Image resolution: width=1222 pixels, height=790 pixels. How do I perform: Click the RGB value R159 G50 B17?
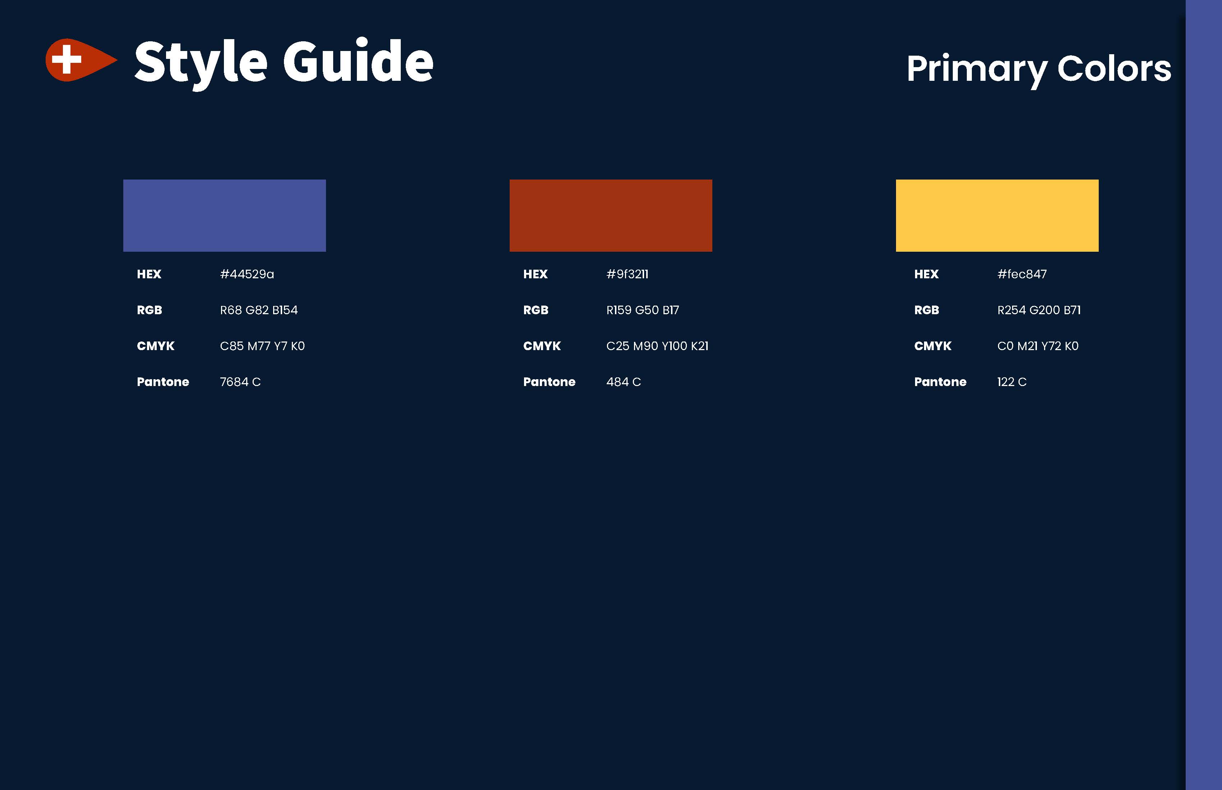pyautogui.click(x=643, y=310)
